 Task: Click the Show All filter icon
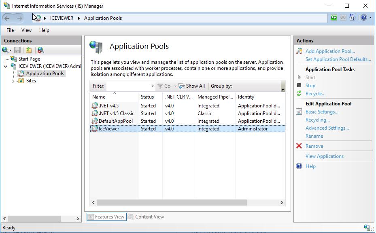[182, 86]
